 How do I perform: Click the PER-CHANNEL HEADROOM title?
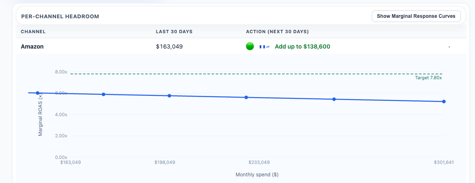tap(60, 16)
